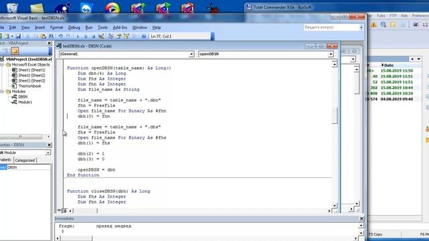Open the Run menu
The height and width of the screenshot is (241, 429).
[x=89, y=27]
